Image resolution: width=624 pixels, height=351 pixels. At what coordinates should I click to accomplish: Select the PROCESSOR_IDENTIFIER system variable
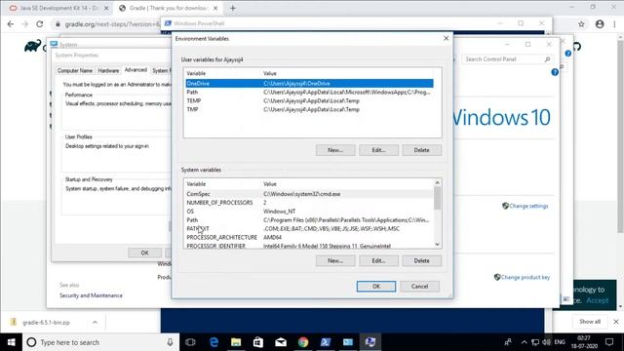point(310,246)
